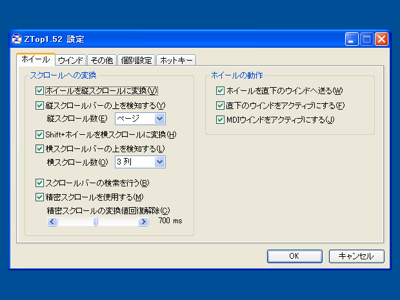400x300 pixels.
Task: Close the ZTop settings window
Action: (381, 39)
